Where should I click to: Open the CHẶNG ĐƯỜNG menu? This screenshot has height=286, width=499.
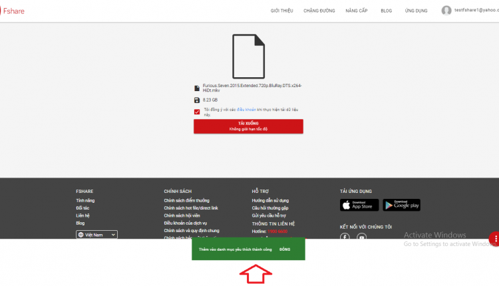[319, 11]
